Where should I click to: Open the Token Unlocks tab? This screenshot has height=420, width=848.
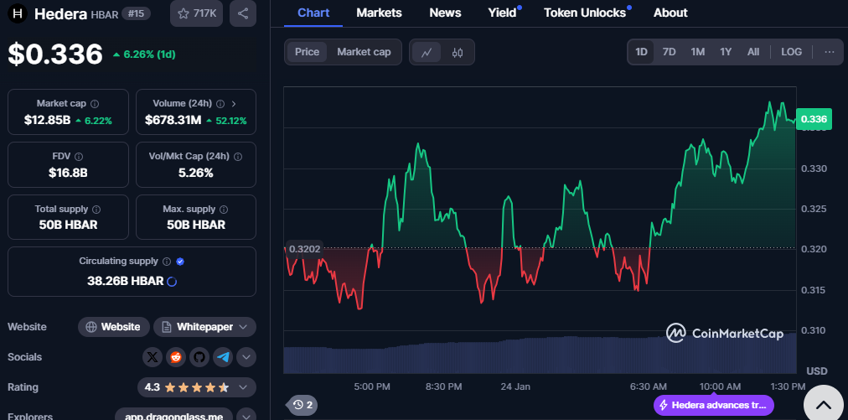(x=585, y=13)
